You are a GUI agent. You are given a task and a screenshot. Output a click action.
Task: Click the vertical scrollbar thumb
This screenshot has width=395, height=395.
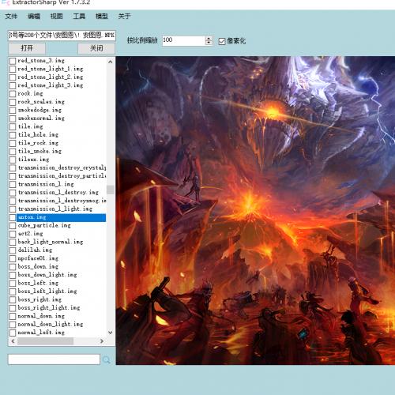pyautogui.click(x=111, y=190)
